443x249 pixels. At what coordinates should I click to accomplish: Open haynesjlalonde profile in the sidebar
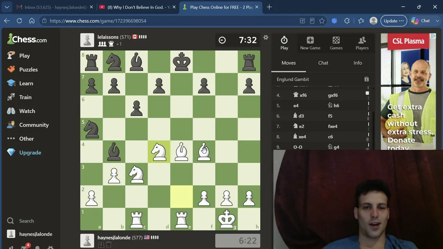[30, 234]
